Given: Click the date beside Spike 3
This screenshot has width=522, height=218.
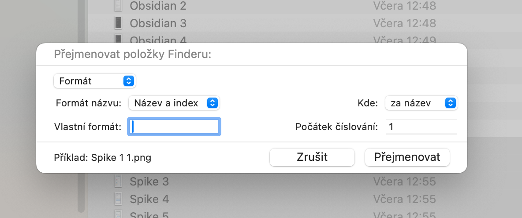Looking at the screenshot, I should point(404,181).
